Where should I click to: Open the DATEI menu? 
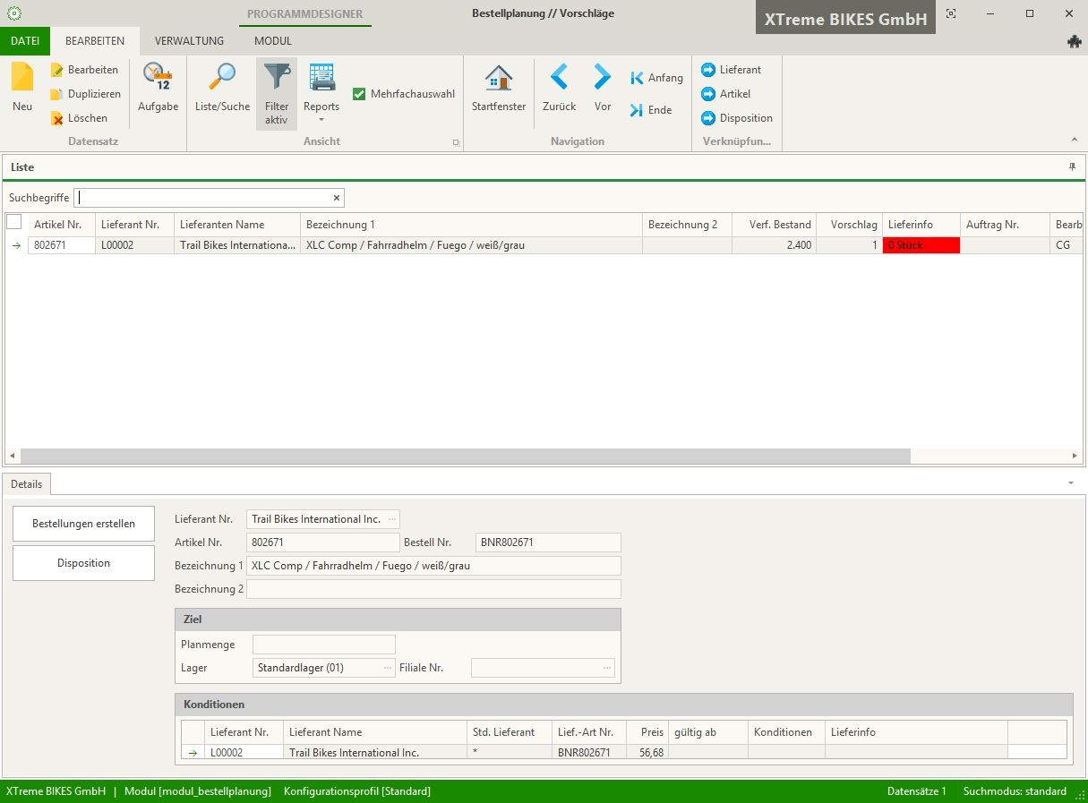[x=25, y=41]
